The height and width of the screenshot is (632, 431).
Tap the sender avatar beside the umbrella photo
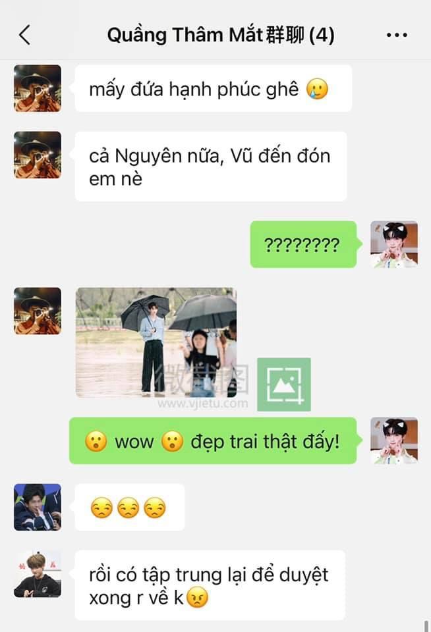[x=38, y=311]
